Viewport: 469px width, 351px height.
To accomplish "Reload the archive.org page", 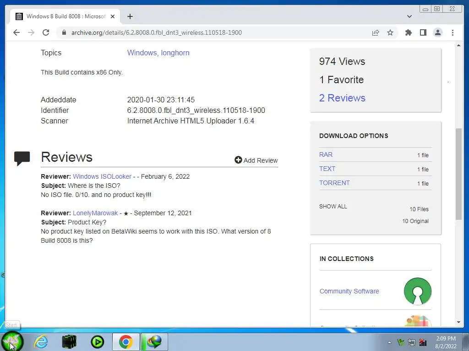I will coord(46,32).
